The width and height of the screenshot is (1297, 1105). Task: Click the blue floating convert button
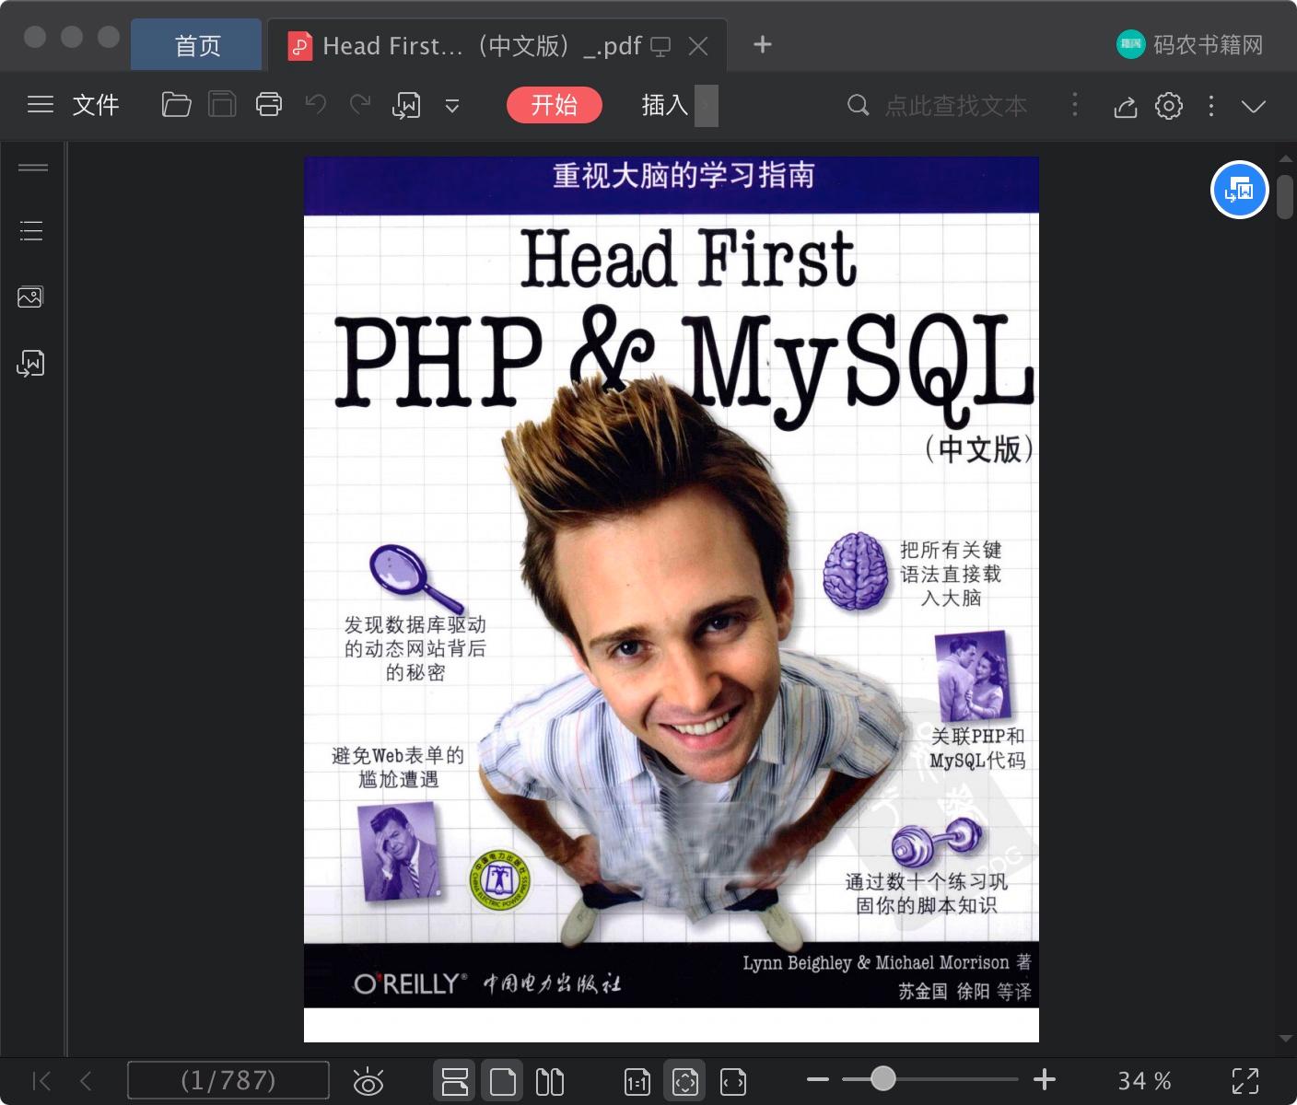1240,191
